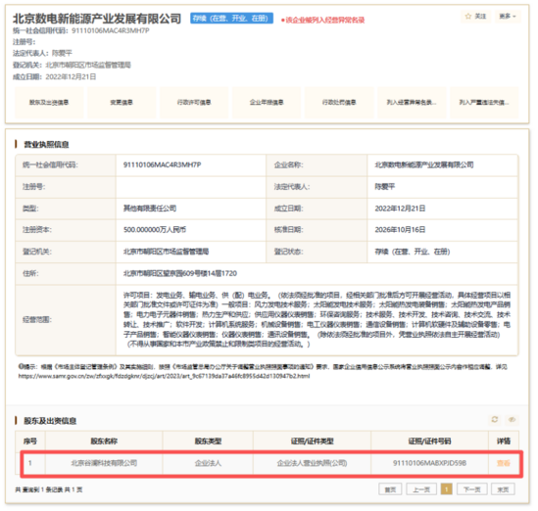The height and width of the screenshot is (511, 538).
Task: Open the samr.gov.cn notice URL
Action: (x=164, y=376)
